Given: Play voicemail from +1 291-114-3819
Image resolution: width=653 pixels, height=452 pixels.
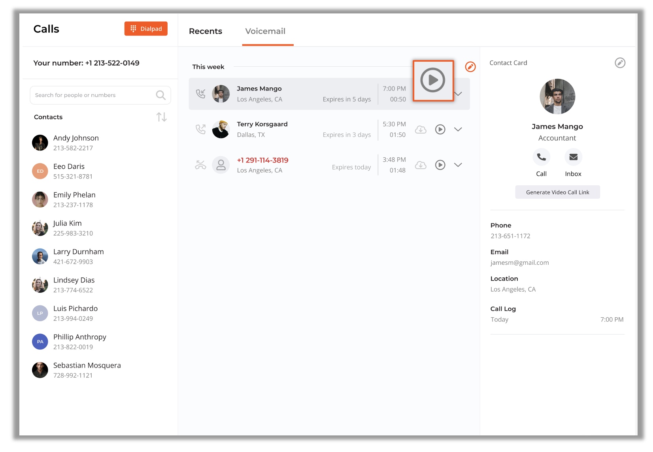Looking at the screenshot, I should 440,165.
